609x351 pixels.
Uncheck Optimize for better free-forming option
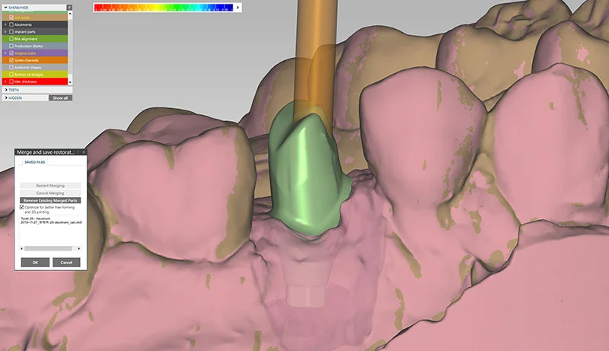(x=22, y=207)
